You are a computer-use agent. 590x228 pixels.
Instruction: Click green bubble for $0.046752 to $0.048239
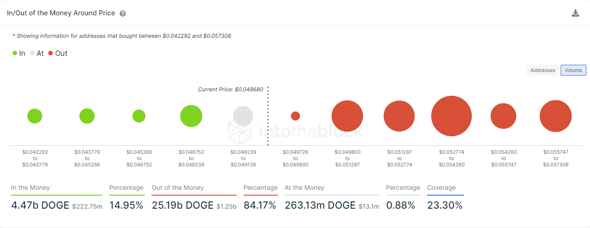[x=191, y=116]
